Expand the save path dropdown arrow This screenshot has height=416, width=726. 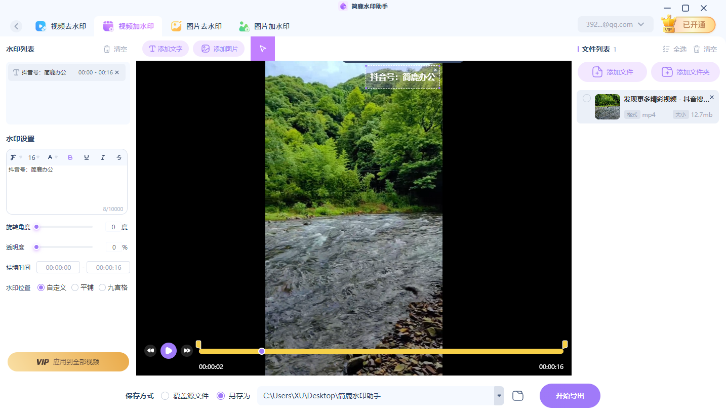click(499, 396)
